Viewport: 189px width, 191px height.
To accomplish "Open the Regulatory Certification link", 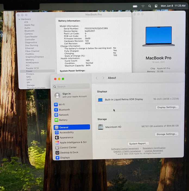I will [x=154, y=148].
